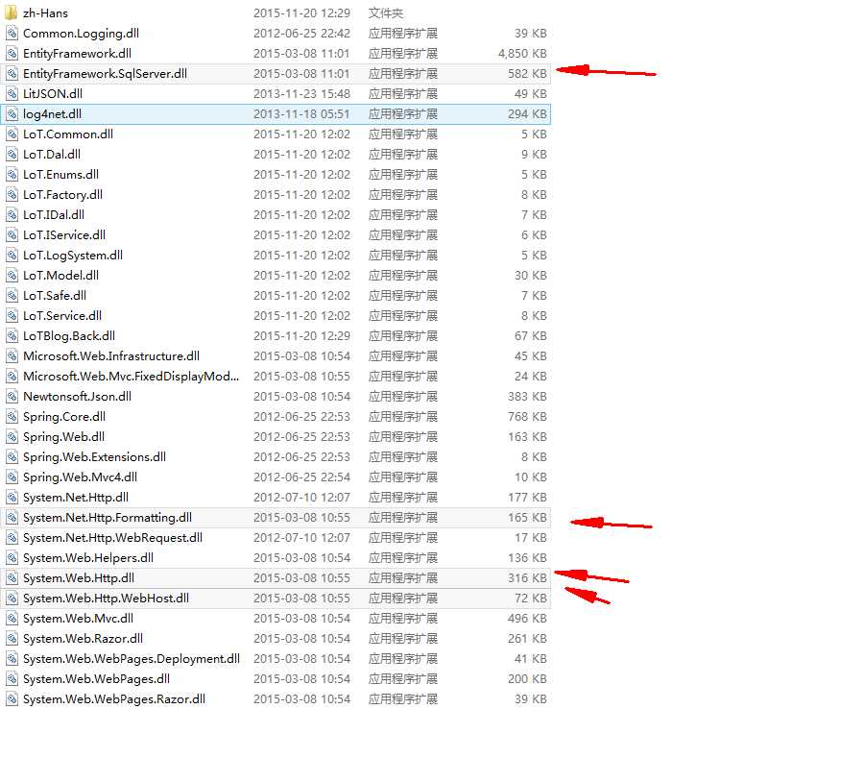Select the LoT.Safe.dll file icon
Screen dimensions: 864x758
click(x=12, y=296)
